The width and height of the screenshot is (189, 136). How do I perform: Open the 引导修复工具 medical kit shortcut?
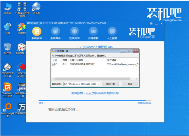click(21, 49)
